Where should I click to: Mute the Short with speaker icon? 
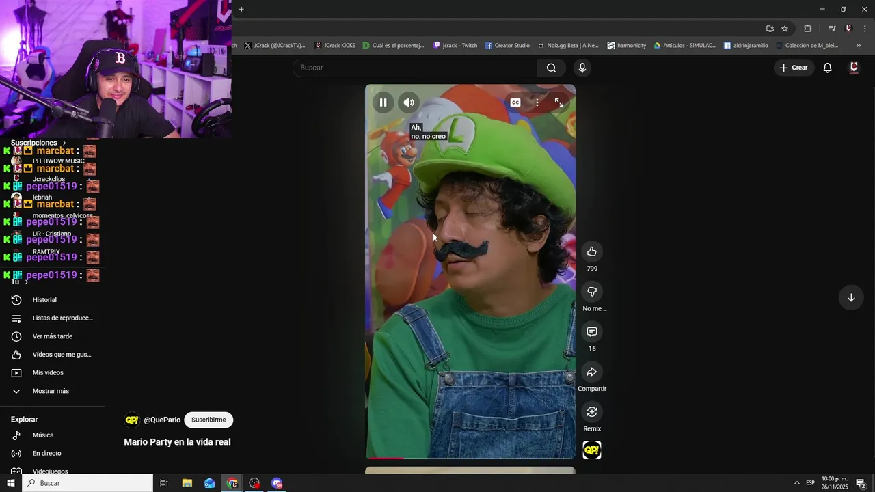[409, 102]
